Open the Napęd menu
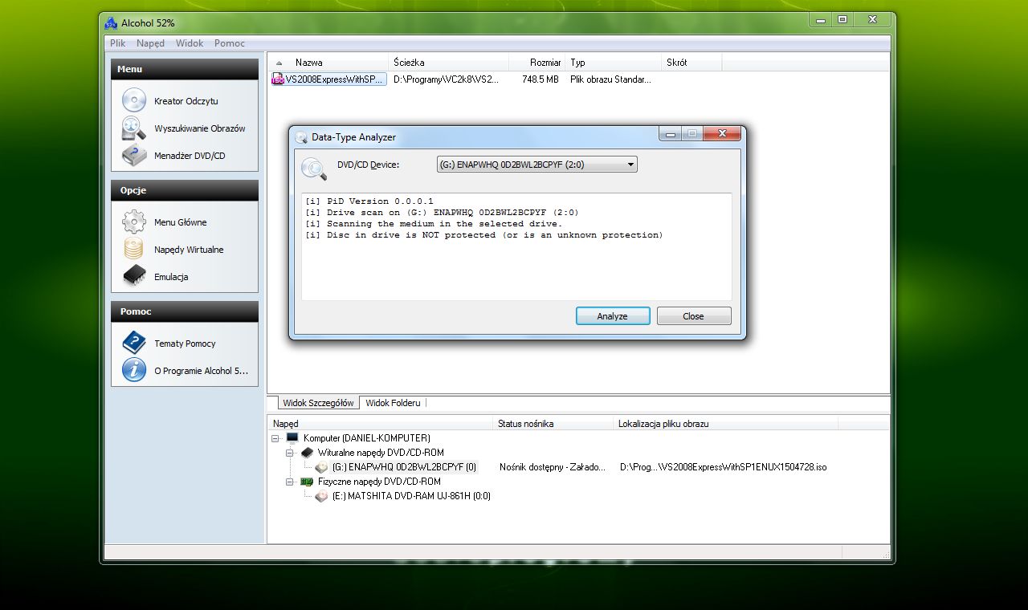1028x610 pixels. click(150, 43)
